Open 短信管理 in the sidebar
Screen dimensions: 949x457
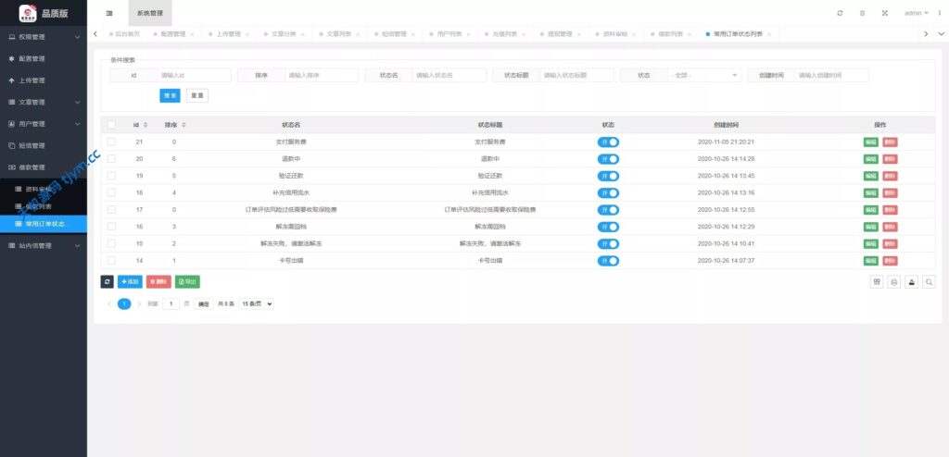(x=43, y=145)
